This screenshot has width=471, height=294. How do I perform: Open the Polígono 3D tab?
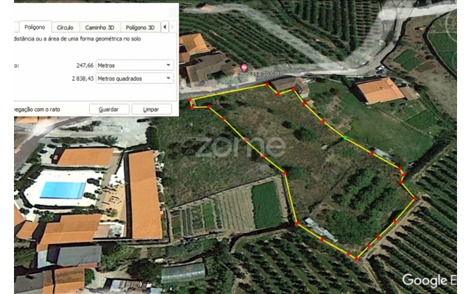click(140, 27)
